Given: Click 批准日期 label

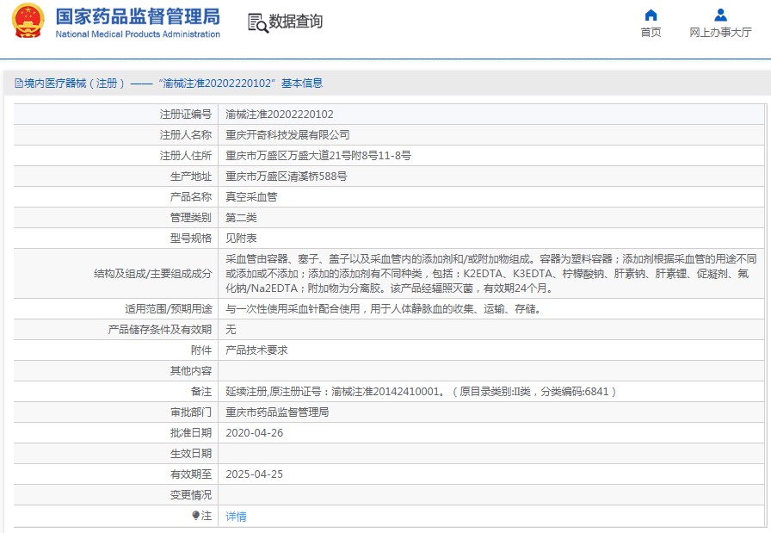Looking at the screenshot, I should 191,433.
